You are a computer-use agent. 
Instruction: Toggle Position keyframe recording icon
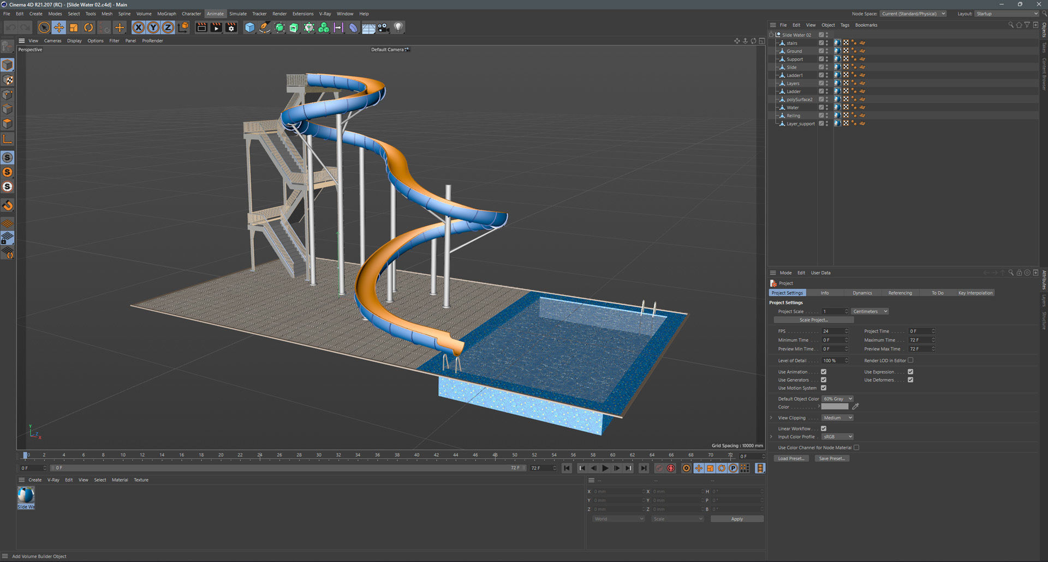coord(699,468)
